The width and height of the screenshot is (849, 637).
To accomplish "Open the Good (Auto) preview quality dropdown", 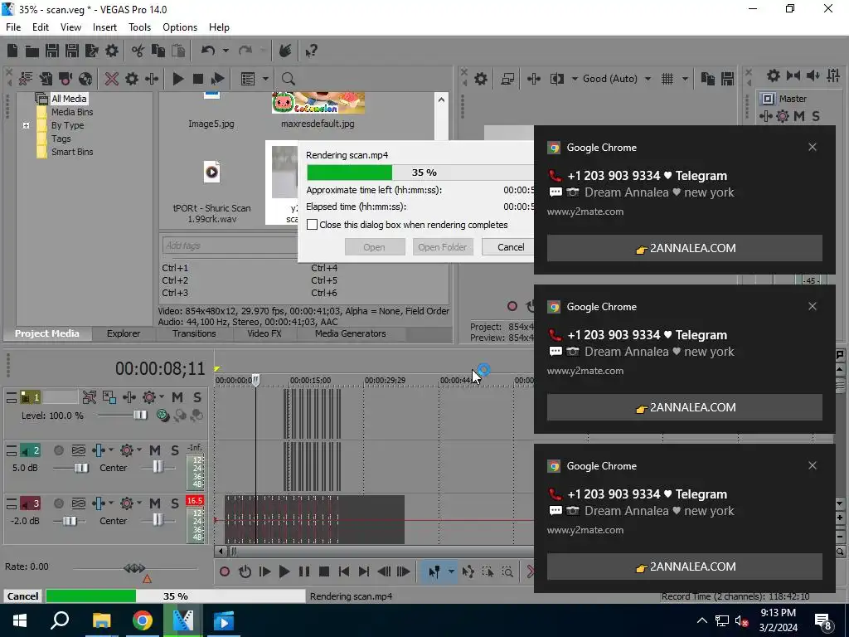I will point(648,79).
